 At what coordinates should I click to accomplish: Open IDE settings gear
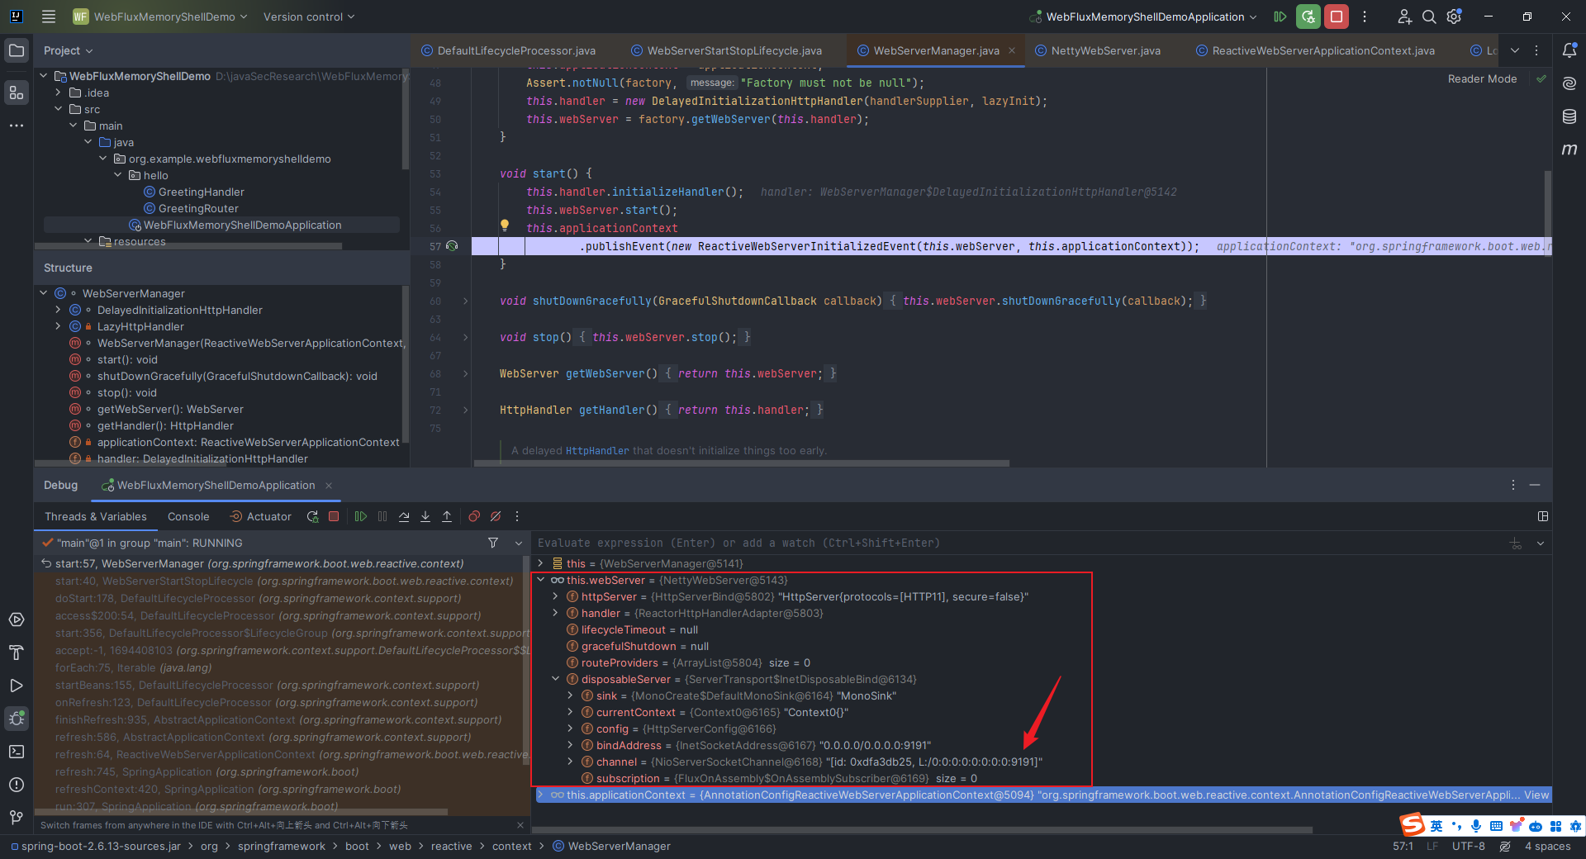(1455, 17)
